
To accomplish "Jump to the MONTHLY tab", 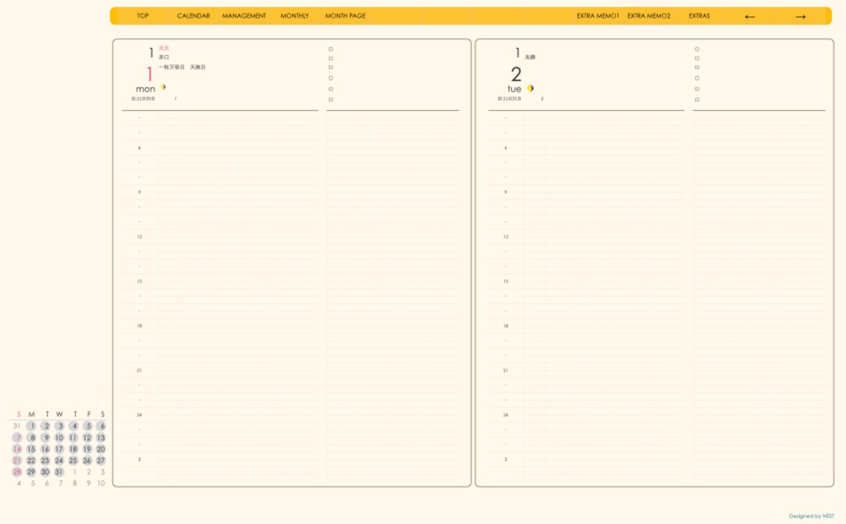I will [294, 16].
